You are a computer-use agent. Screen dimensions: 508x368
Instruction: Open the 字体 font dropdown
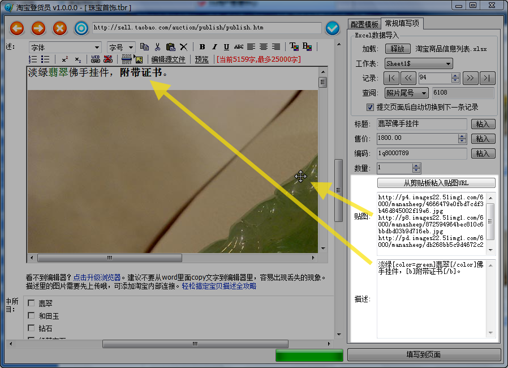point(65,48)
